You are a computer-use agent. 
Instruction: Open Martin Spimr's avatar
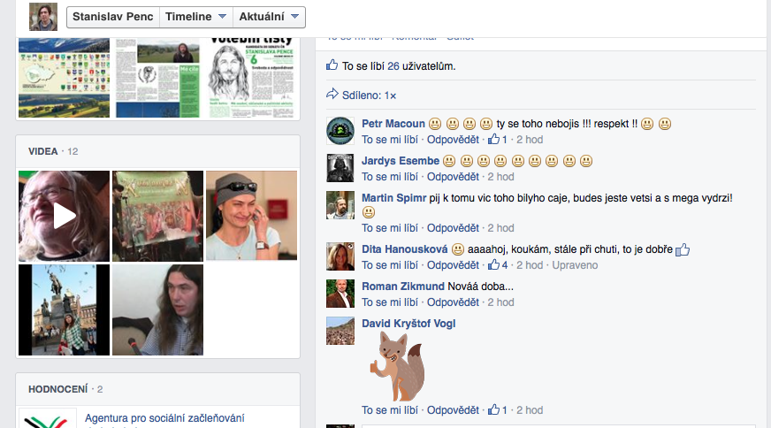pyautogui.click(x=340, y=205)
